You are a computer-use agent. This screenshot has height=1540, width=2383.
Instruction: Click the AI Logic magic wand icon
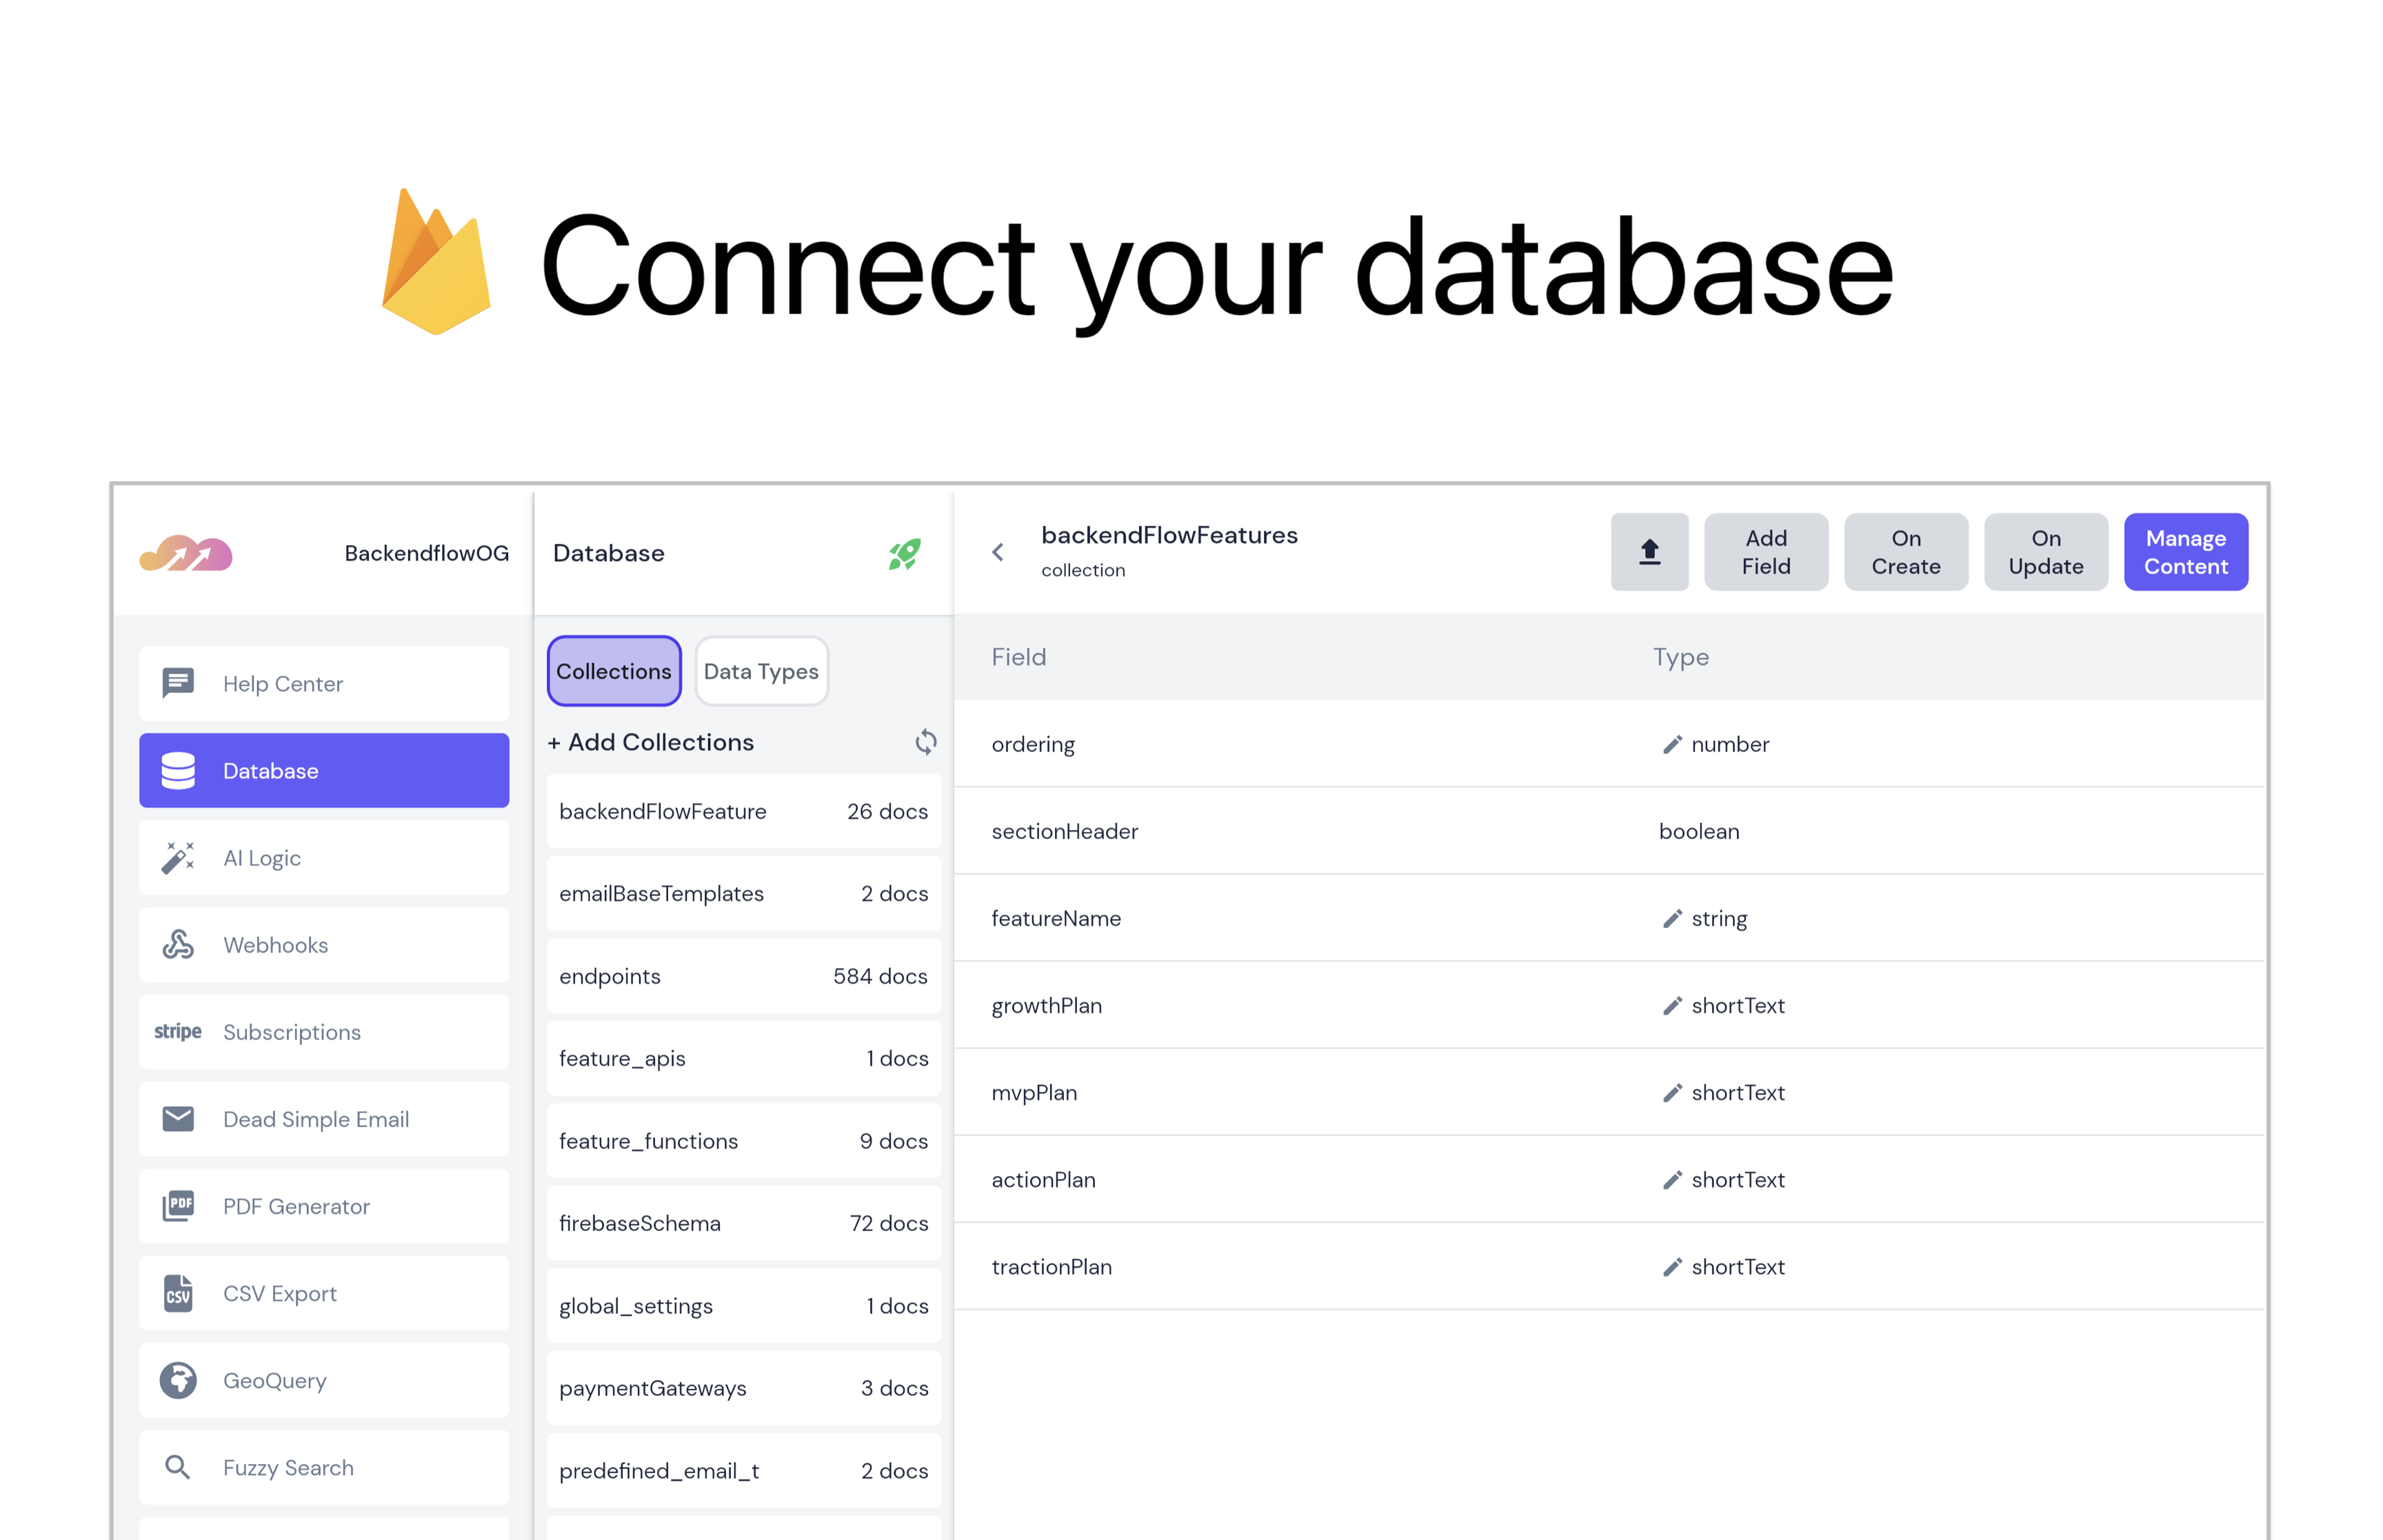(178, 857)
